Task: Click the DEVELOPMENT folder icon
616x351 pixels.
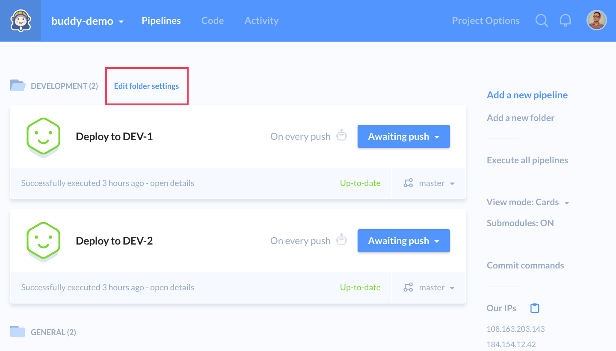Action: click(18, 86)
